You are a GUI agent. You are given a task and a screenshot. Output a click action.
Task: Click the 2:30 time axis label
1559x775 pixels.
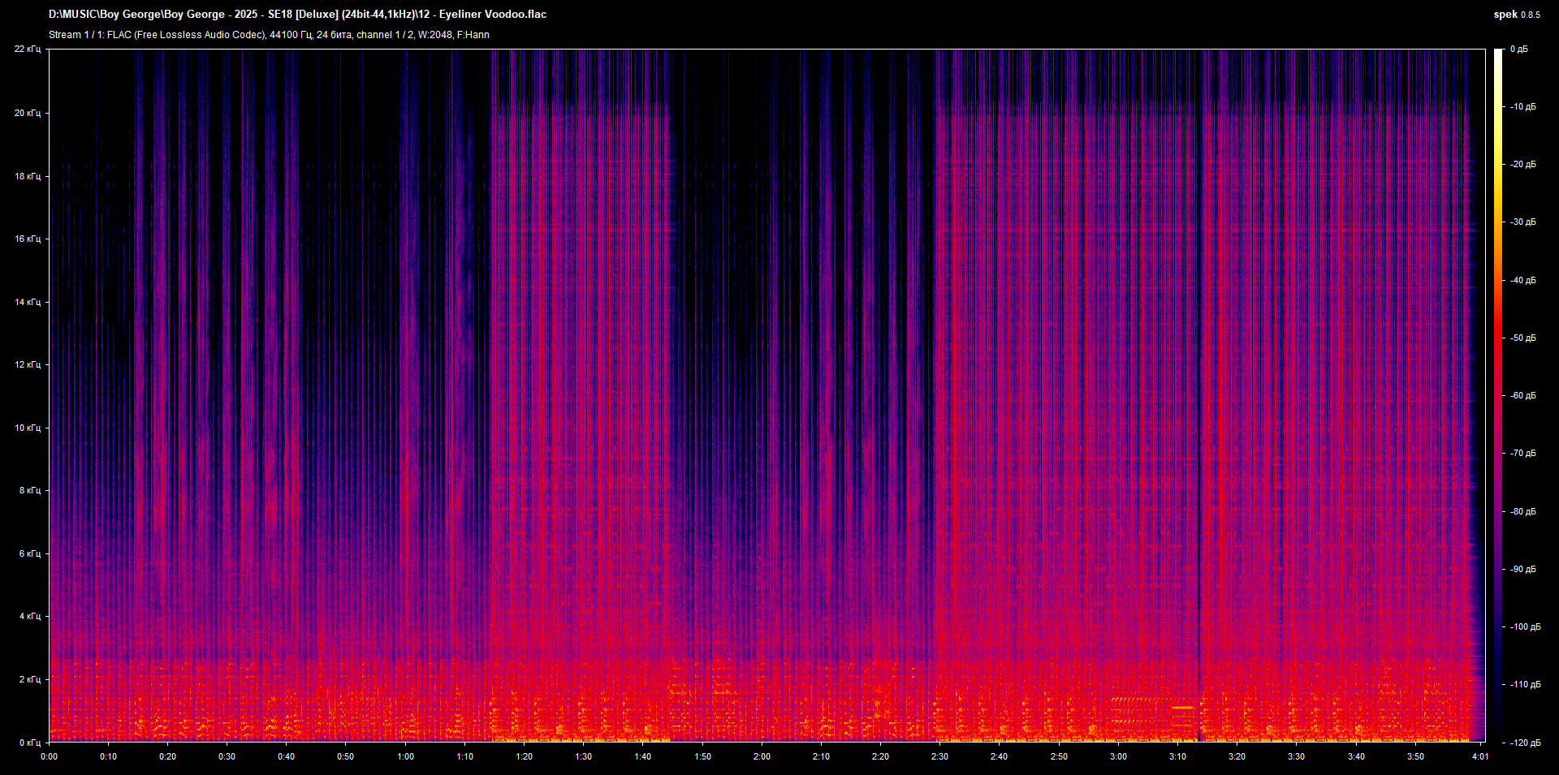(939, 756)
